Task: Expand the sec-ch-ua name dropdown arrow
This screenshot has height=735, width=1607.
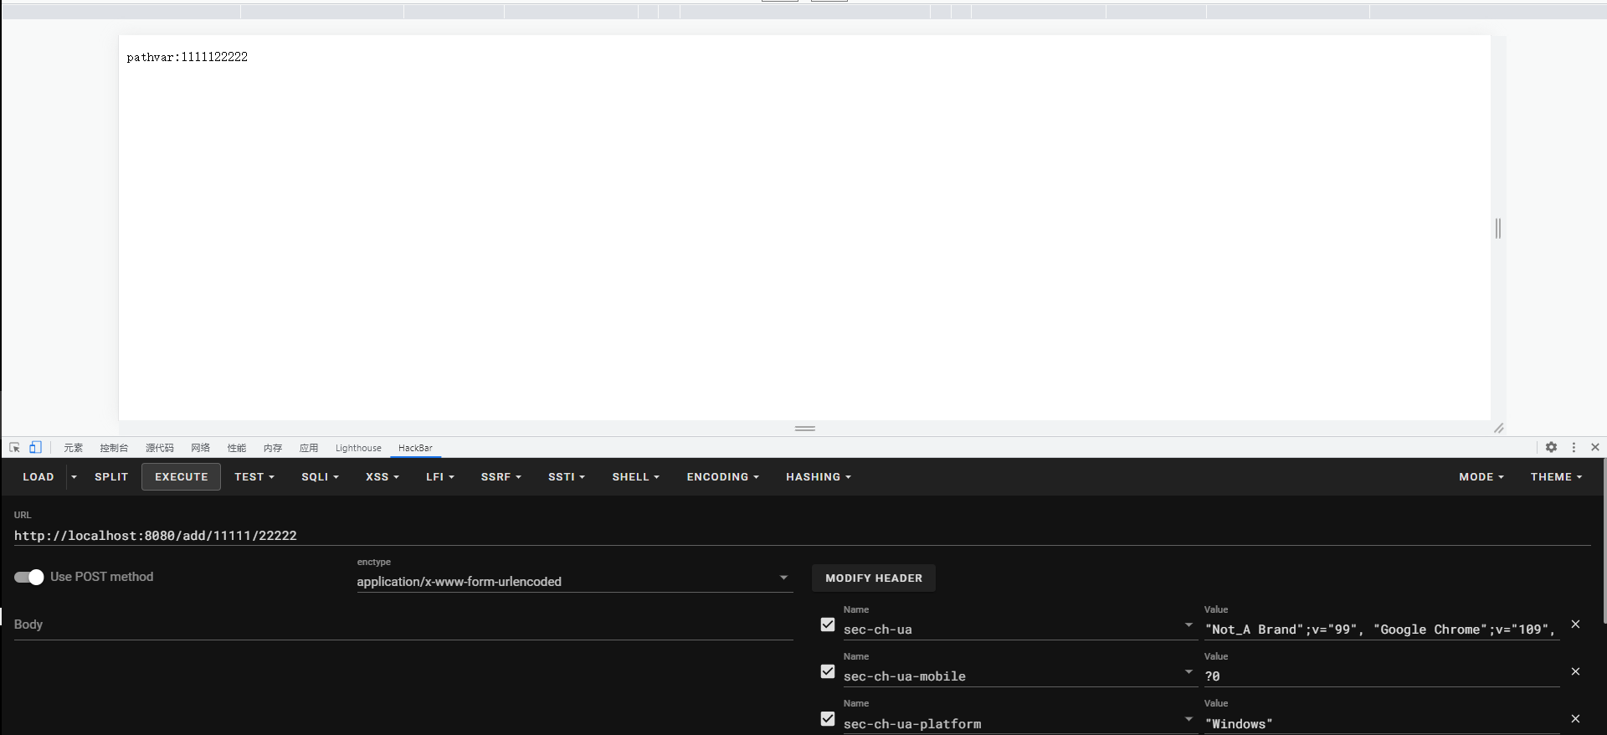Action: [x=1189, y=625]
